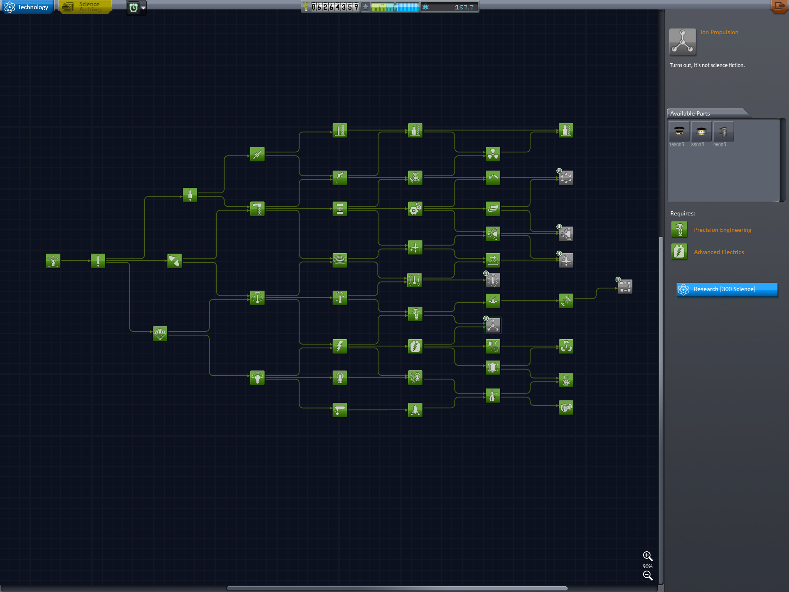This screenshot has width=789, height=592.
Task: Select the engine-nozzle node at bottom right
Action: coord(566,407)
